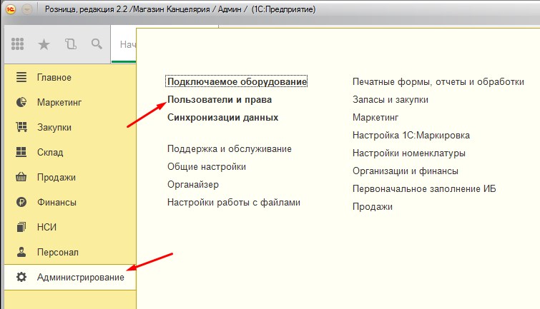Open Печатные формы, отчеты и обработки
This screenshot has height=309, width=540.
coord(438,82)
